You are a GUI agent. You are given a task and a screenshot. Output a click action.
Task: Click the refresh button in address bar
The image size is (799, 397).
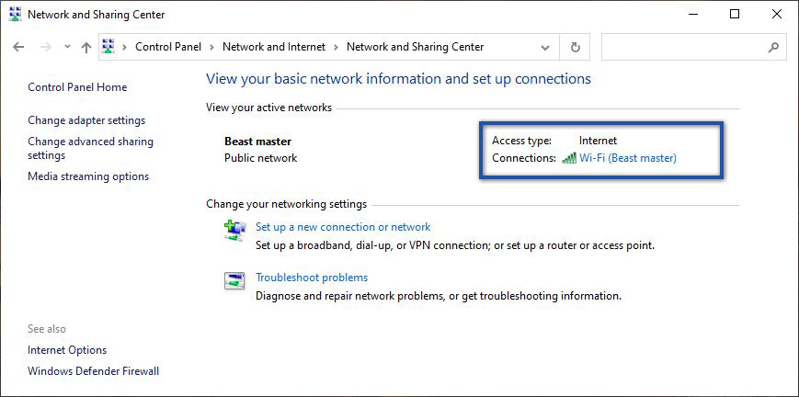576,47
